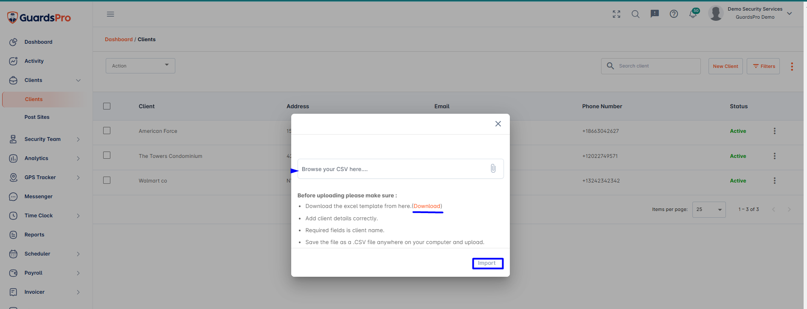This screenshot has width=807, height=309.
Task: Open the items per page dropdown
Action: pyautogui.click(x=709, y=210)
